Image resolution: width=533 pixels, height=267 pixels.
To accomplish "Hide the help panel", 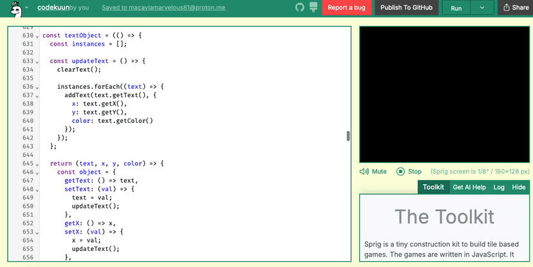I will [518, 187].
